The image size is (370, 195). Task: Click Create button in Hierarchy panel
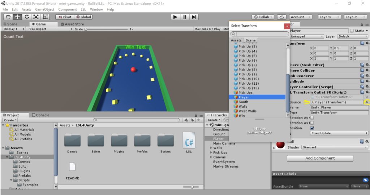click(214, 120)
